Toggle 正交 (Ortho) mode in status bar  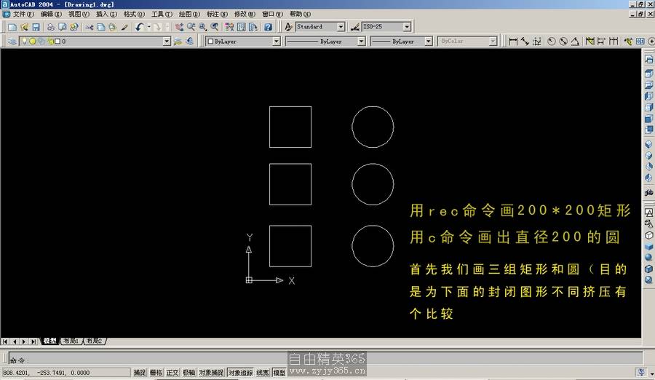click(172, 373)
